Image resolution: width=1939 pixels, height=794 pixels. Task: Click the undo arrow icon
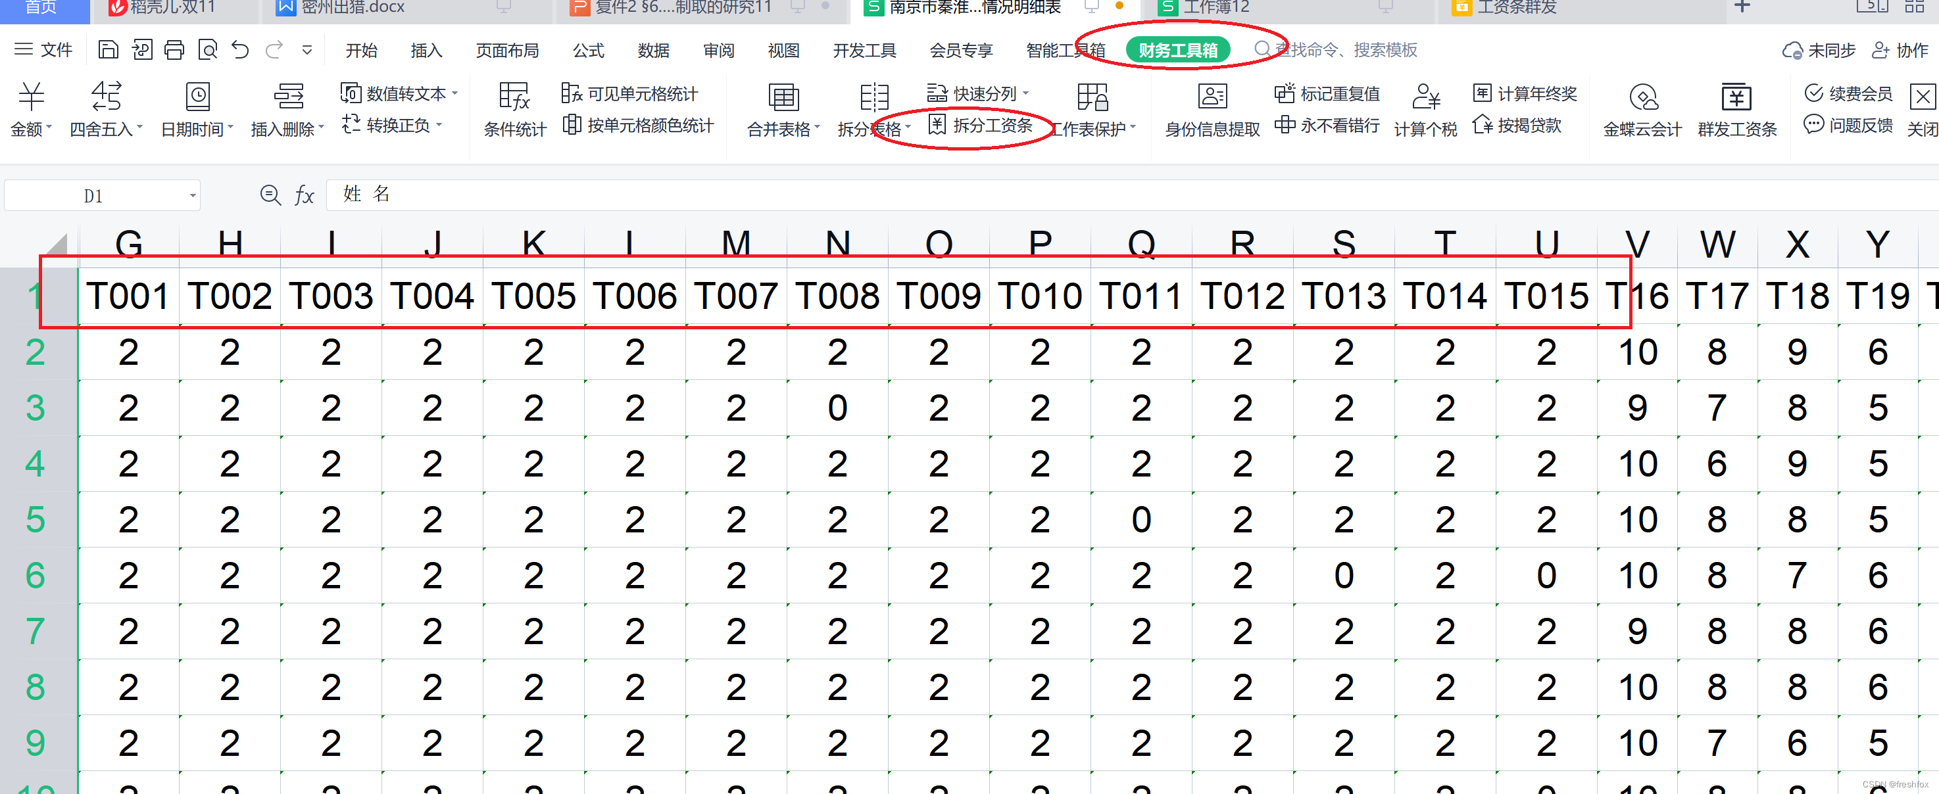[x=240, y=51]
